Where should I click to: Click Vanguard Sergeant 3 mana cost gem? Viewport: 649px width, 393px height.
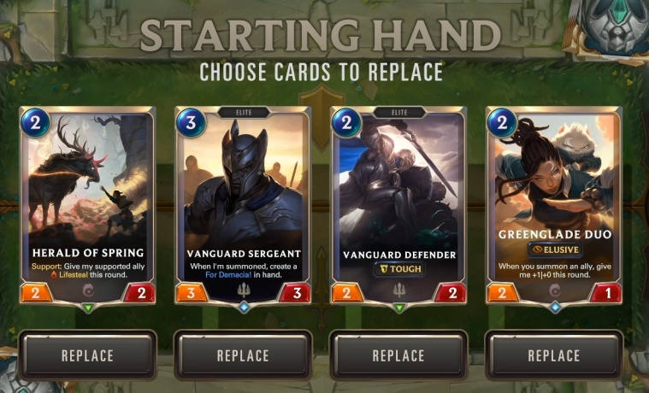click(x=191, y=123)
